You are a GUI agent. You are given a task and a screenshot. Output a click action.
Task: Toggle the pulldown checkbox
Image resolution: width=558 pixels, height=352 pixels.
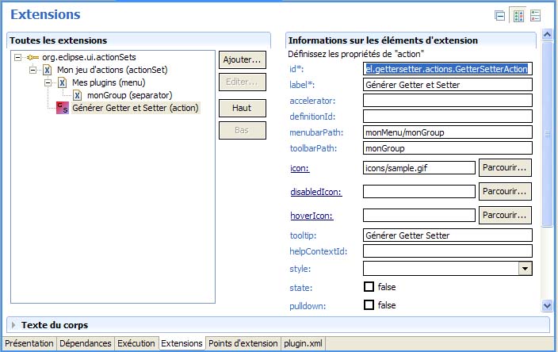coord(369,304)
